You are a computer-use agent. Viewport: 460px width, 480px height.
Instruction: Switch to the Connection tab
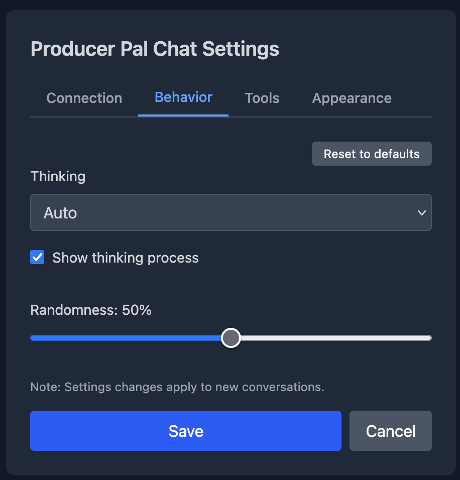(x=84, y=98)
